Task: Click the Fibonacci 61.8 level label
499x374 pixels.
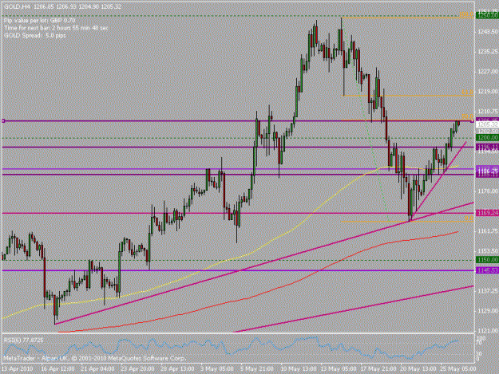Action: pos(468,93)
